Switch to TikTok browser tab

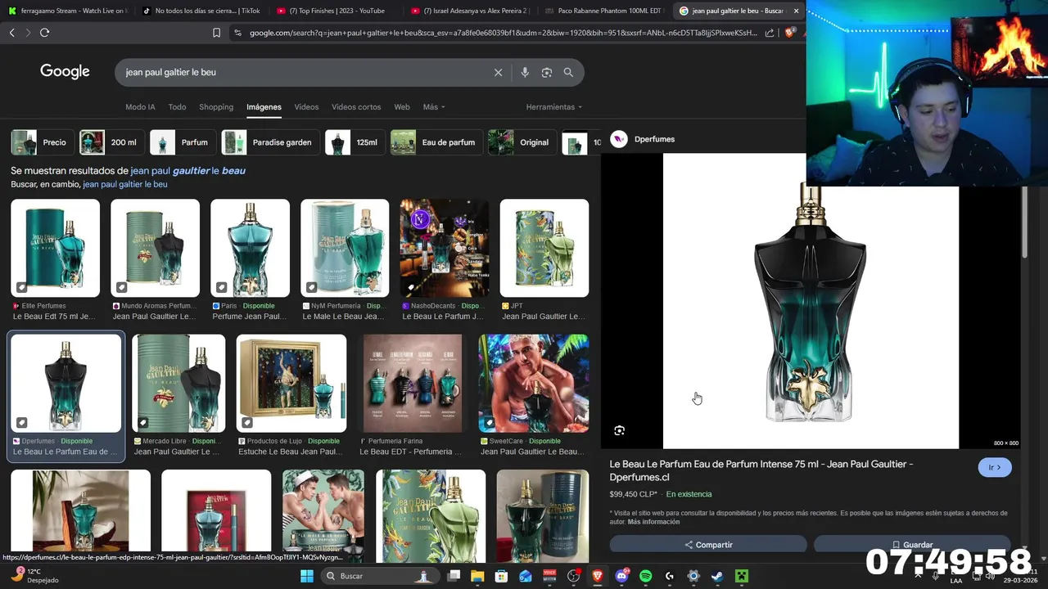pyautogui.click(x=201, y=11)
